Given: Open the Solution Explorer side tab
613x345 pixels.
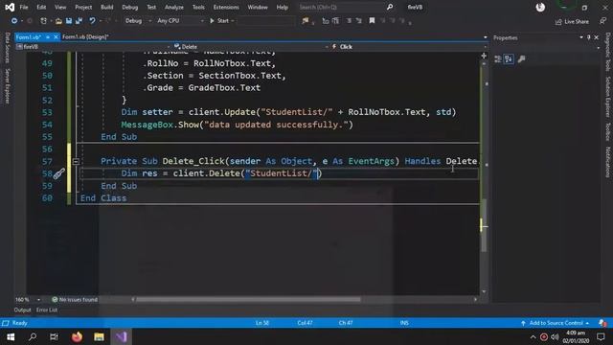Looking at the screenshot, I should pos(608,97).
